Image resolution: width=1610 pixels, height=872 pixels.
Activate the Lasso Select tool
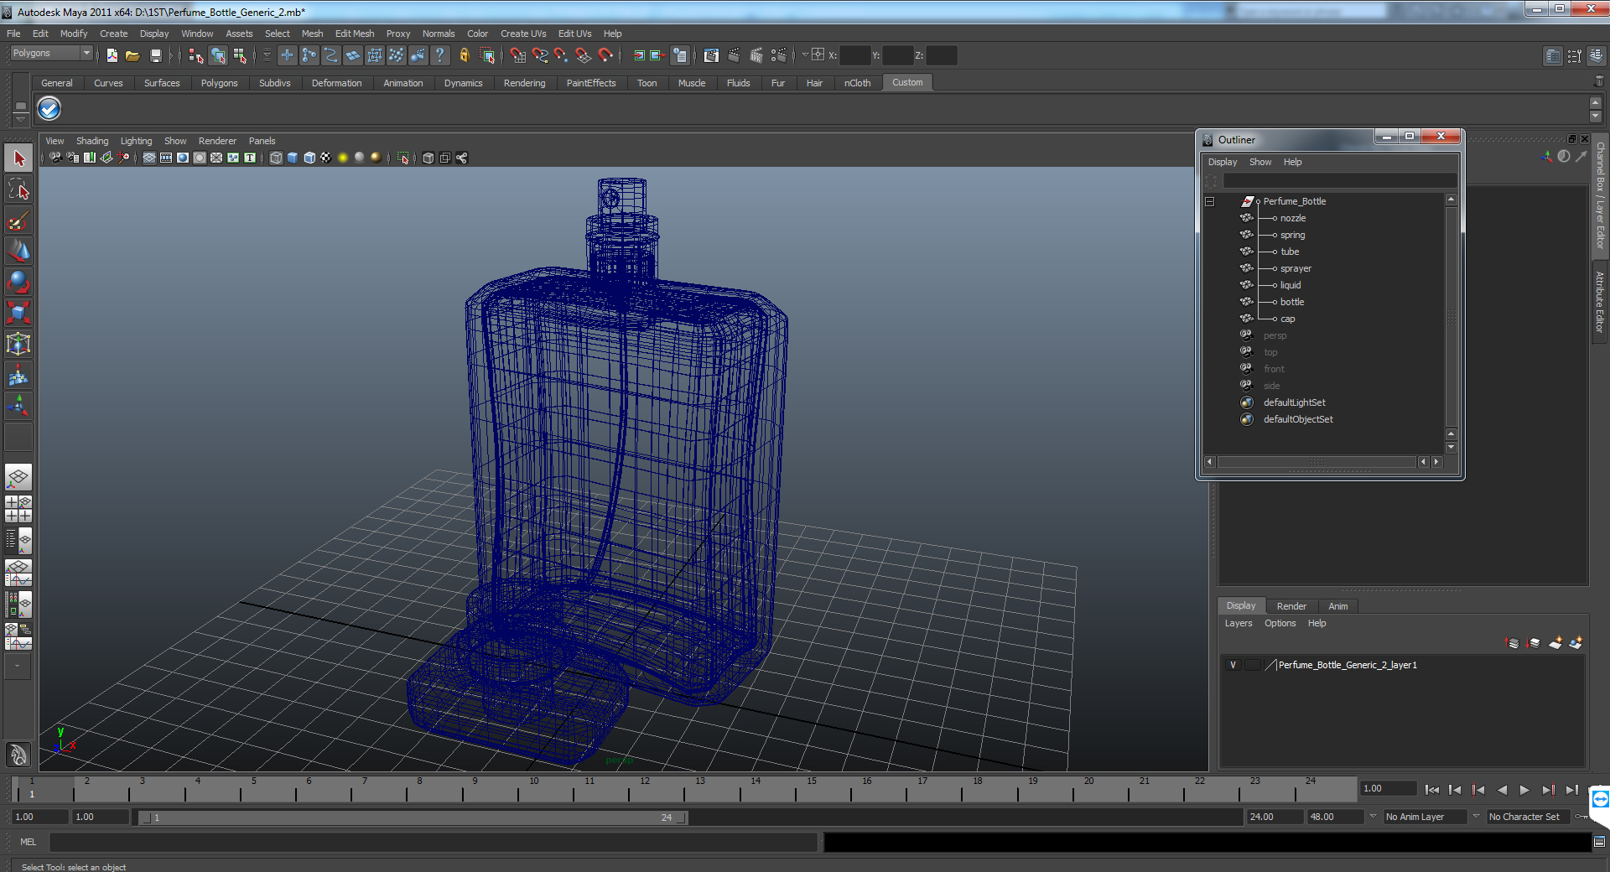18,189
